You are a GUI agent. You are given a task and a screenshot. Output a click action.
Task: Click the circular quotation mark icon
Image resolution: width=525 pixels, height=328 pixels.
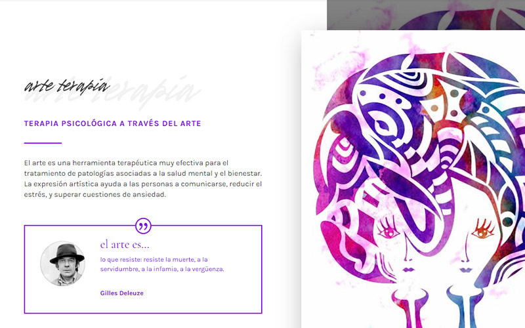[143, 226]
